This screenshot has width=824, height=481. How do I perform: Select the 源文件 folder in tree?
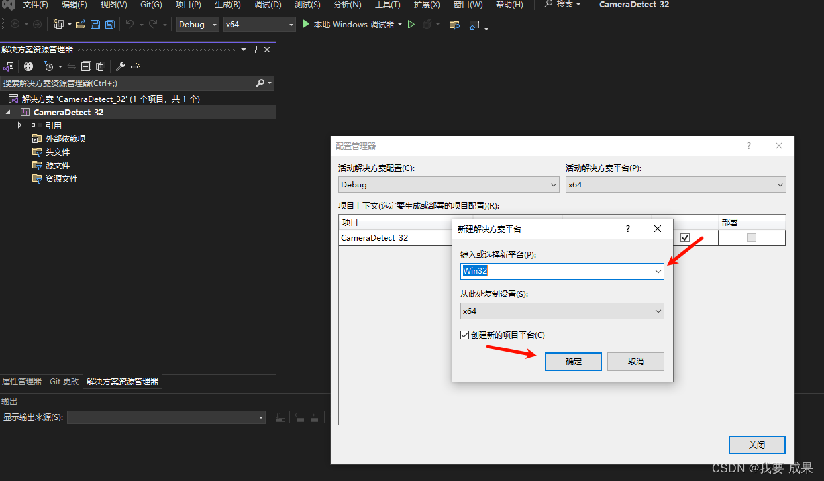tap(57, 166)
